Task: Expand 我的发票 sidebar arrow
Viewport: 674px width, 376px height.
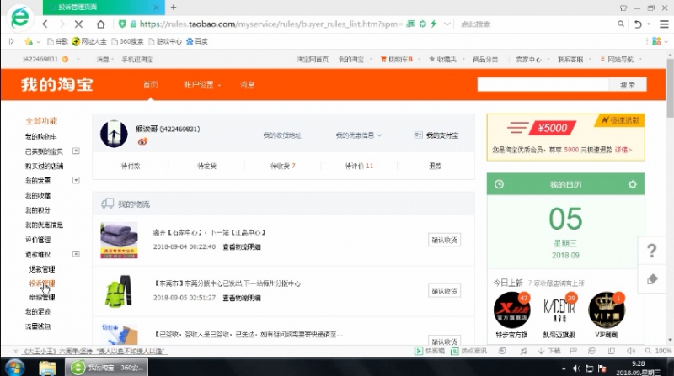Action: (76, 180)
